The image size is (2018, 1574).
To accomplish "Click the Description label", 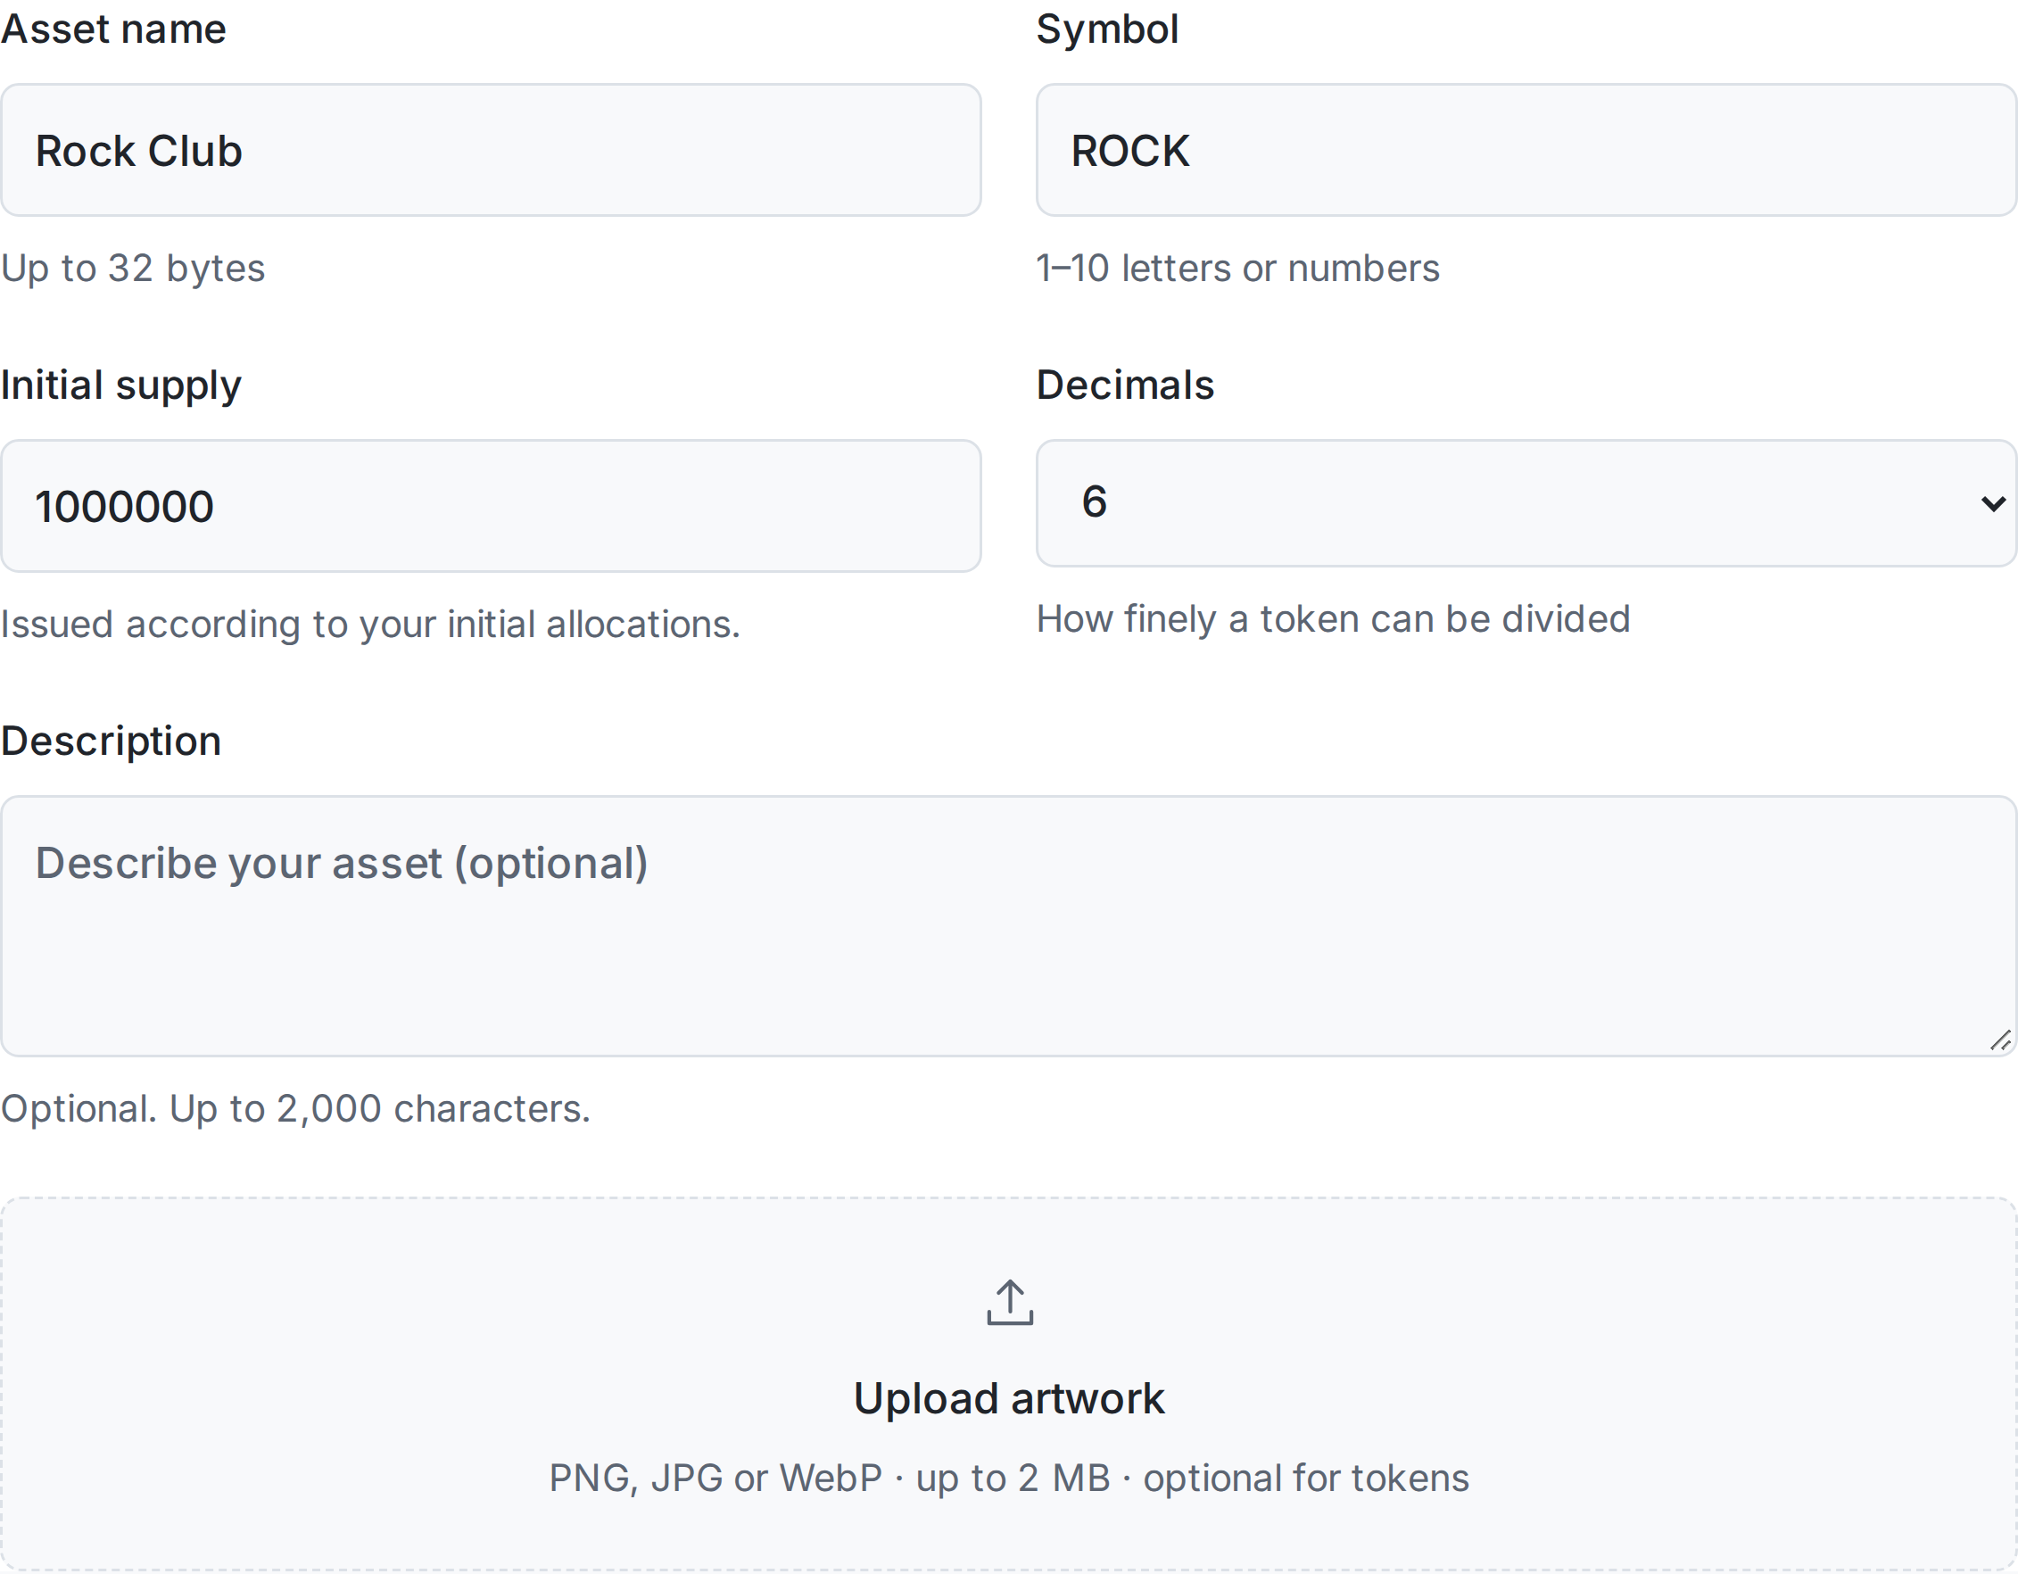I will click(x=111, y=741).
